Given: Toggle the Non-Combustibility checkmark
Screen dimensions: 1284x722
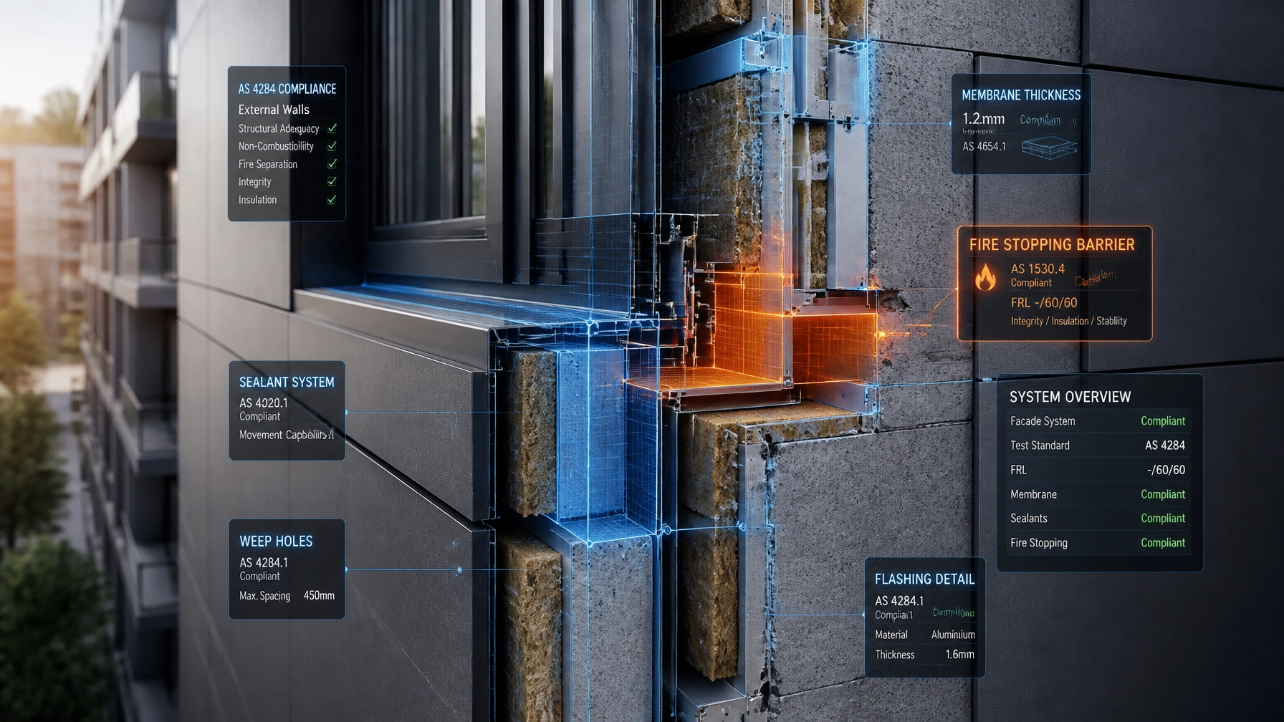Looking at the screenshot, I should (332, 146).
